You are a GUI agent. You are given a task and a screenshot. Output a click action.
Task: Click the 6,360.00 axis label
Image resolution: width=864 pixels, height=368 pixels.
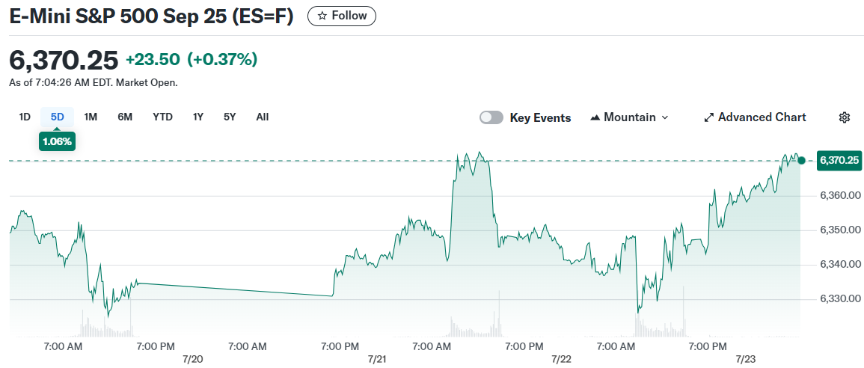coord(840,195)
